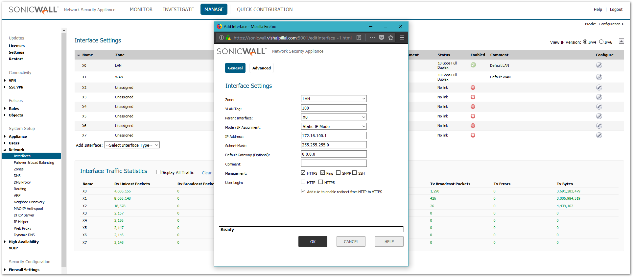Click the IP Address input field
Image resolution: width=633 pixels, height=277 pixels.
(334, 136)
